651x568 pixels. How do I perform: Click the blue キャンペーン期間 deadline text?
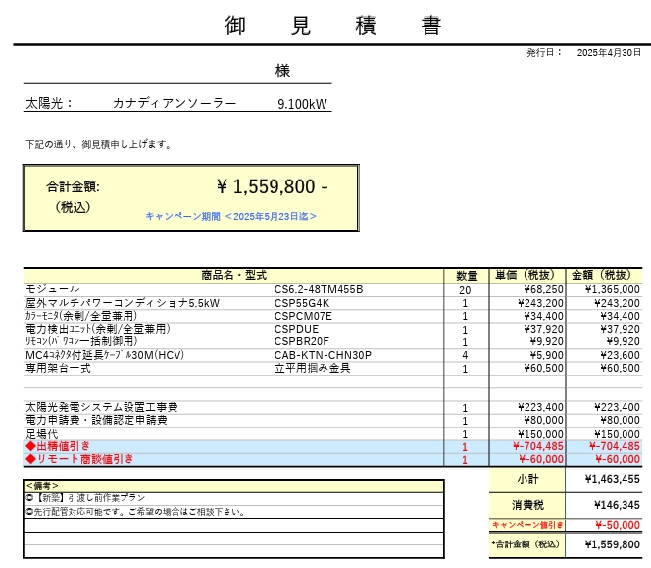coord(230,216)
